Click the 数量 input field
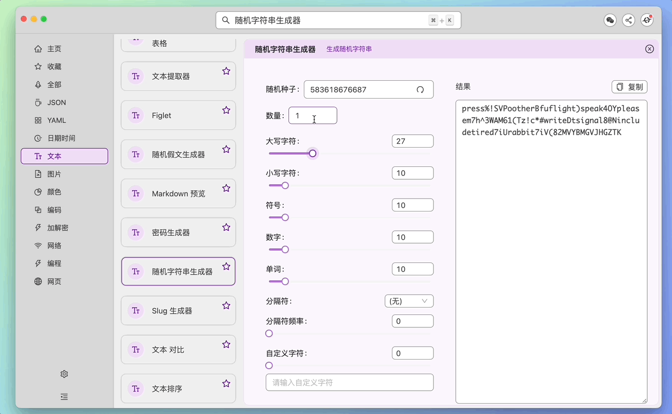The image size is (672, 414). click(x=312, y=115)
